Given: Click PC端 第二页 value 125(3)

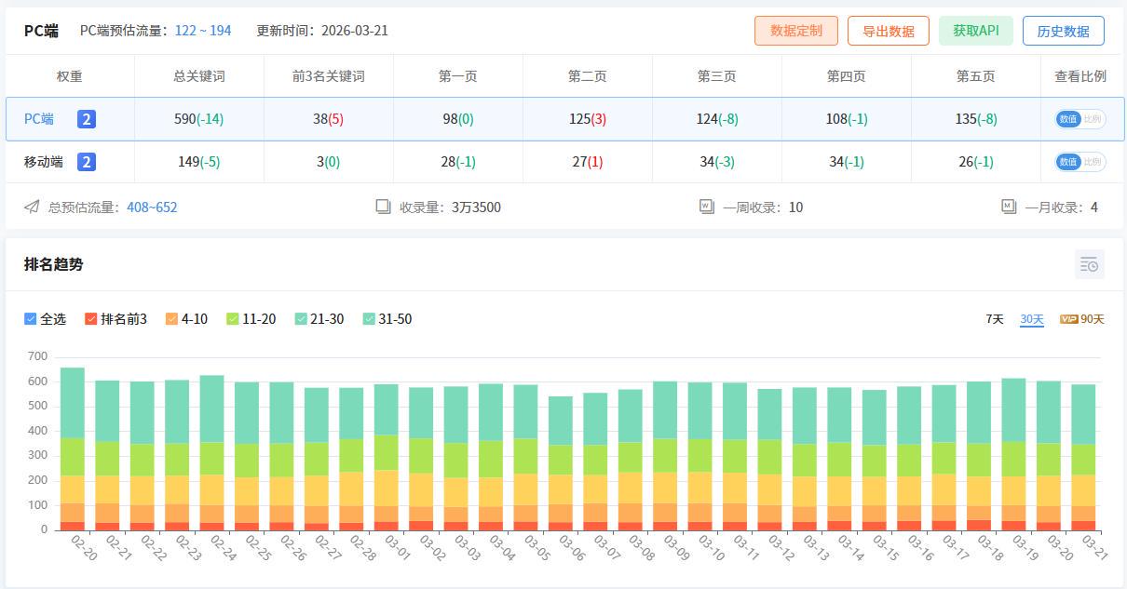Looking at the screenshot, I should (x=588, y=119).
